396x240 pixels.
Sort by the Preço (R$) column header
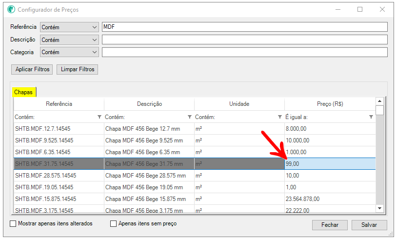point(330,104)
